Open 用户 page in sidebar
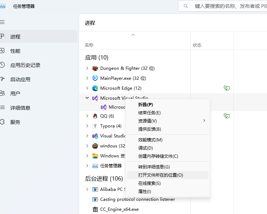This screenshot has height=214, width=267. (15, 94)
